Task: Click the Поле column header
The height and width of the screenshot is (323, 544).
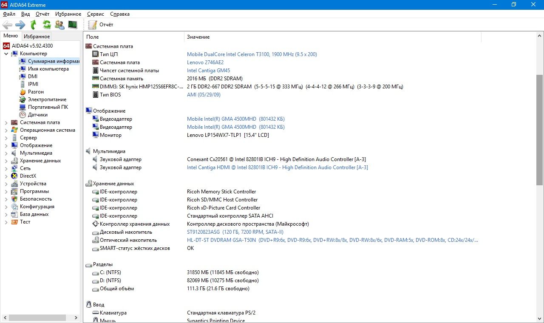Action: coord(93,37)
